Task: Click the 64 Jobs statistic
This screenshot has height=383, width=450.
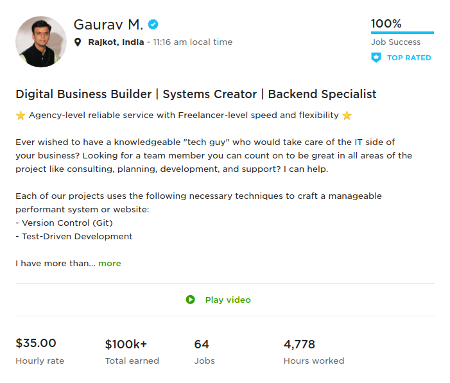Action: pyautogui.click(x=202, y=345)
